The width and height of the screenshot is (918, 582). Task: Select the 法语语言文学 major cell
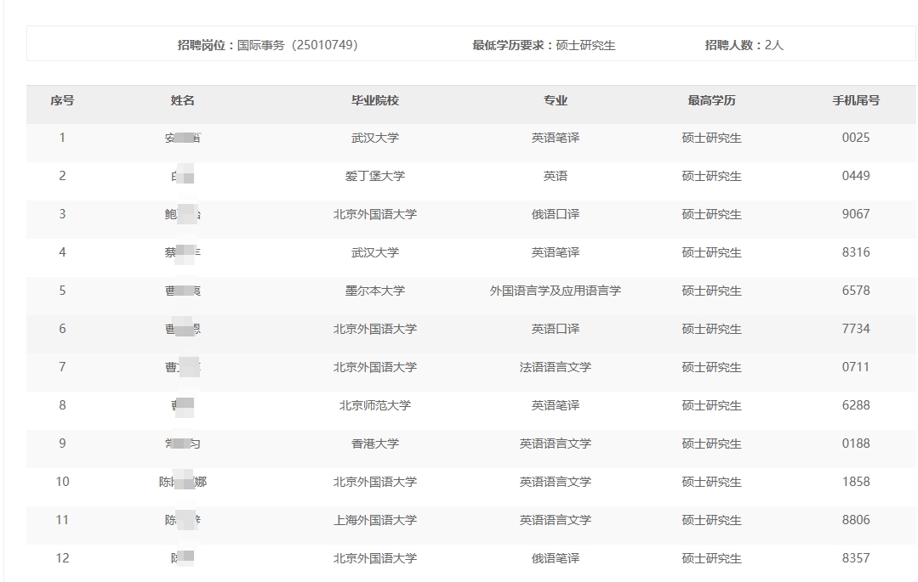[556, 367]
